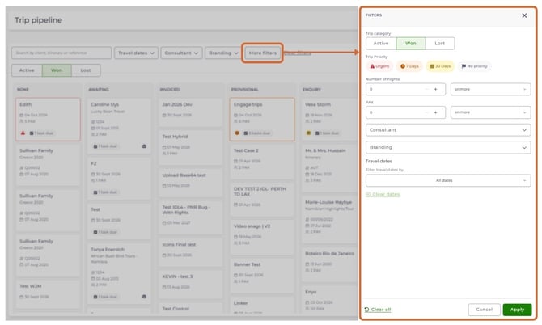
Task: Click the search by client or reference field
Action: (x=61, y=53)
